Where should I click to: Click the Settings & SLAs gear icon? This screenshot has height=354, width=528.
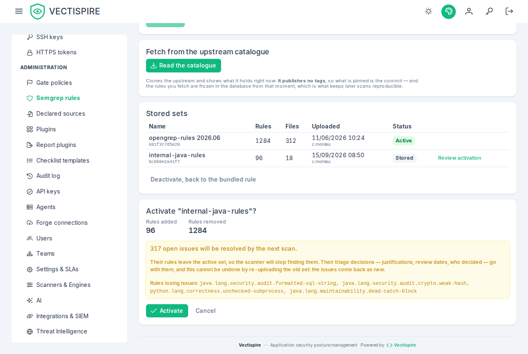point(30,269)
